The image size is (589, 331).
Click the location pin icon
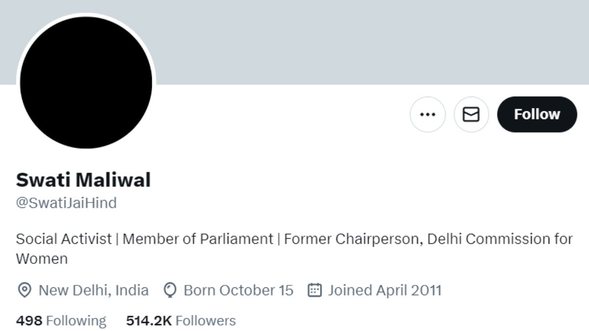pyautogui.click(x=24, y=290)
